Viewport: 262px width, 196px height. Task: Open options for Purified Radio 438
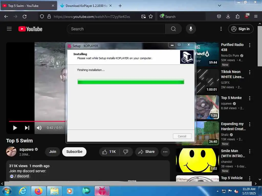pyautogui.click(x=250, y=45)
